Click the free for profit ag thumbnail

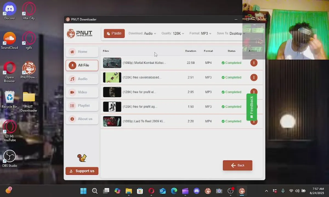point(112,107)
